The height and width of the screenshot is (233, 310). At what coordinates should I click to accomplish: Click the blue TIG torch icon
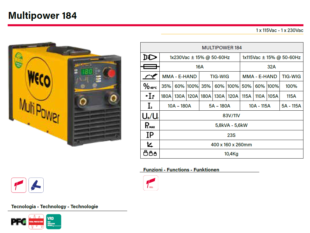(36, 185)
